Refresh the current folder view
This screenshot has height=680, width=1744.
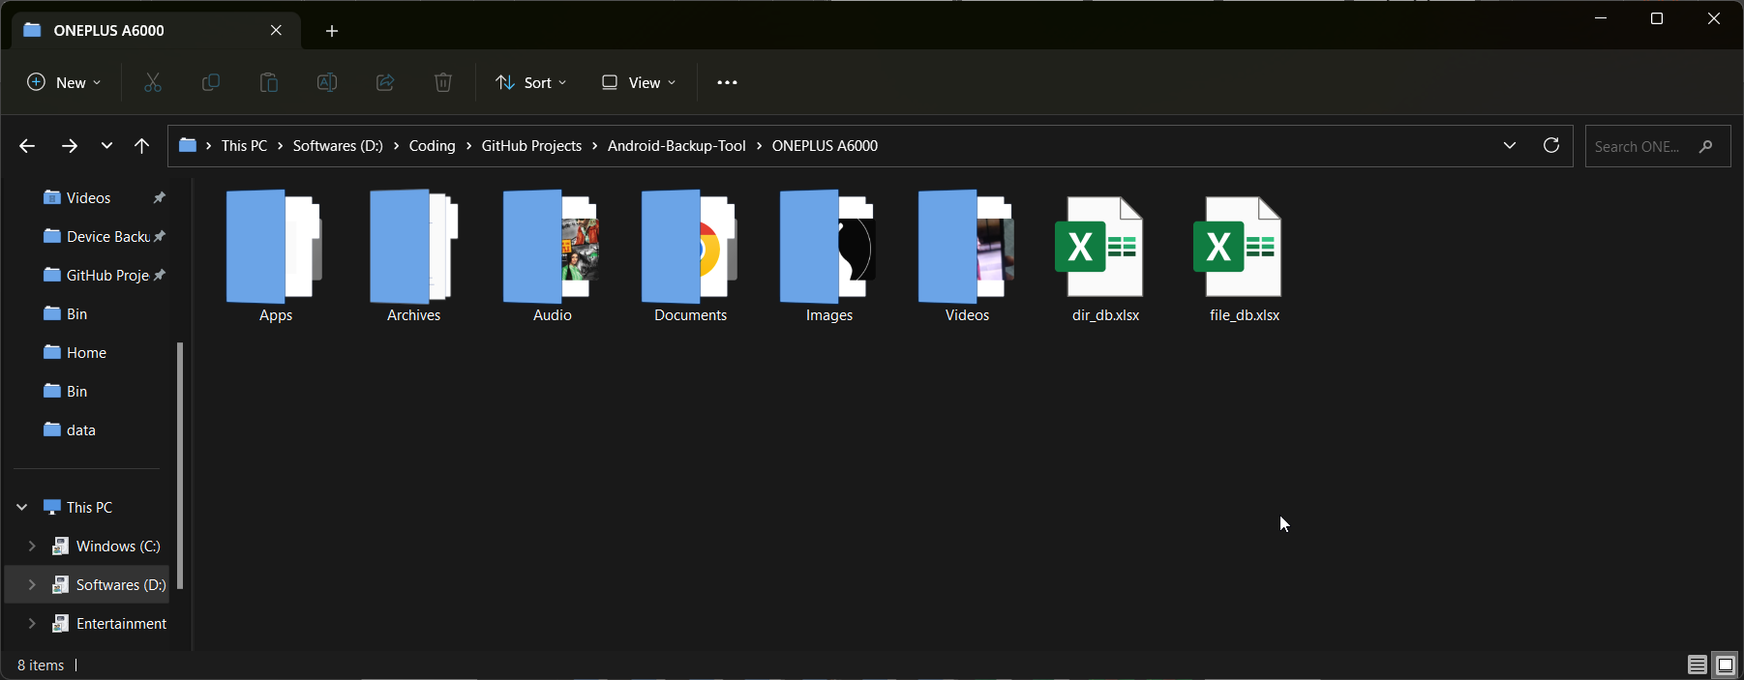[1551, 146]
